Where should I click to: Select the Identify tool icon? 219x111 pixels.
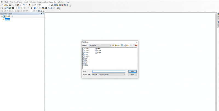(34, 8)
